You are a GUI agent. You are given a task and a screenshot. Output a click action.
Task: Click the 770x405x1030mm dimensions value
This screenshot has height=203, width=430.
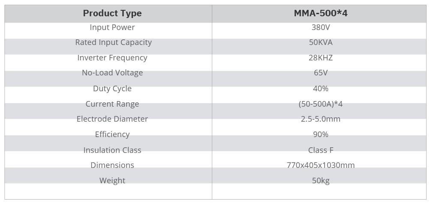[320, 165]
